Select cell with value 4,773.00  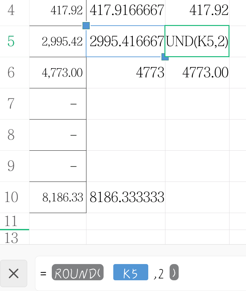point(58,72)
